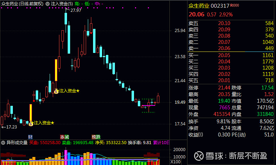Click the 23.58 price axis label
Image resolution: width=276 pixels, height=165 pixels.
point(180,57)
